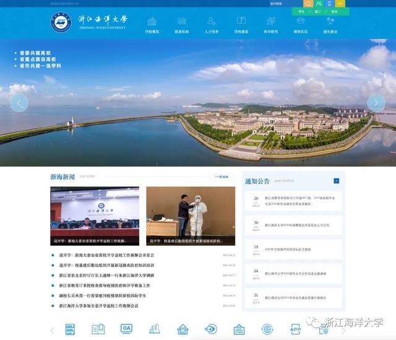The height and width of the screenshot is (340, 396).
Task: Open the 学校概况 navigation menu
Action: 152,25
